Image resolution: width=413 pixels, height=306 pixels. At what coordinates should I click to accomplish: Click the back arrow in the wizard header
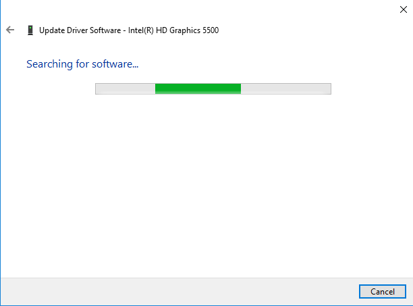10,30
